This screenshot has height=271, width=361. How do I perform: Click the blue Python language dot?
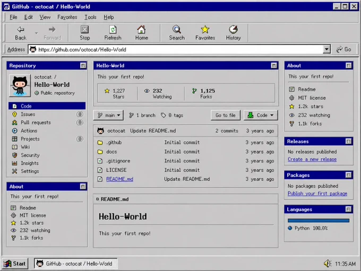point(290,228)
